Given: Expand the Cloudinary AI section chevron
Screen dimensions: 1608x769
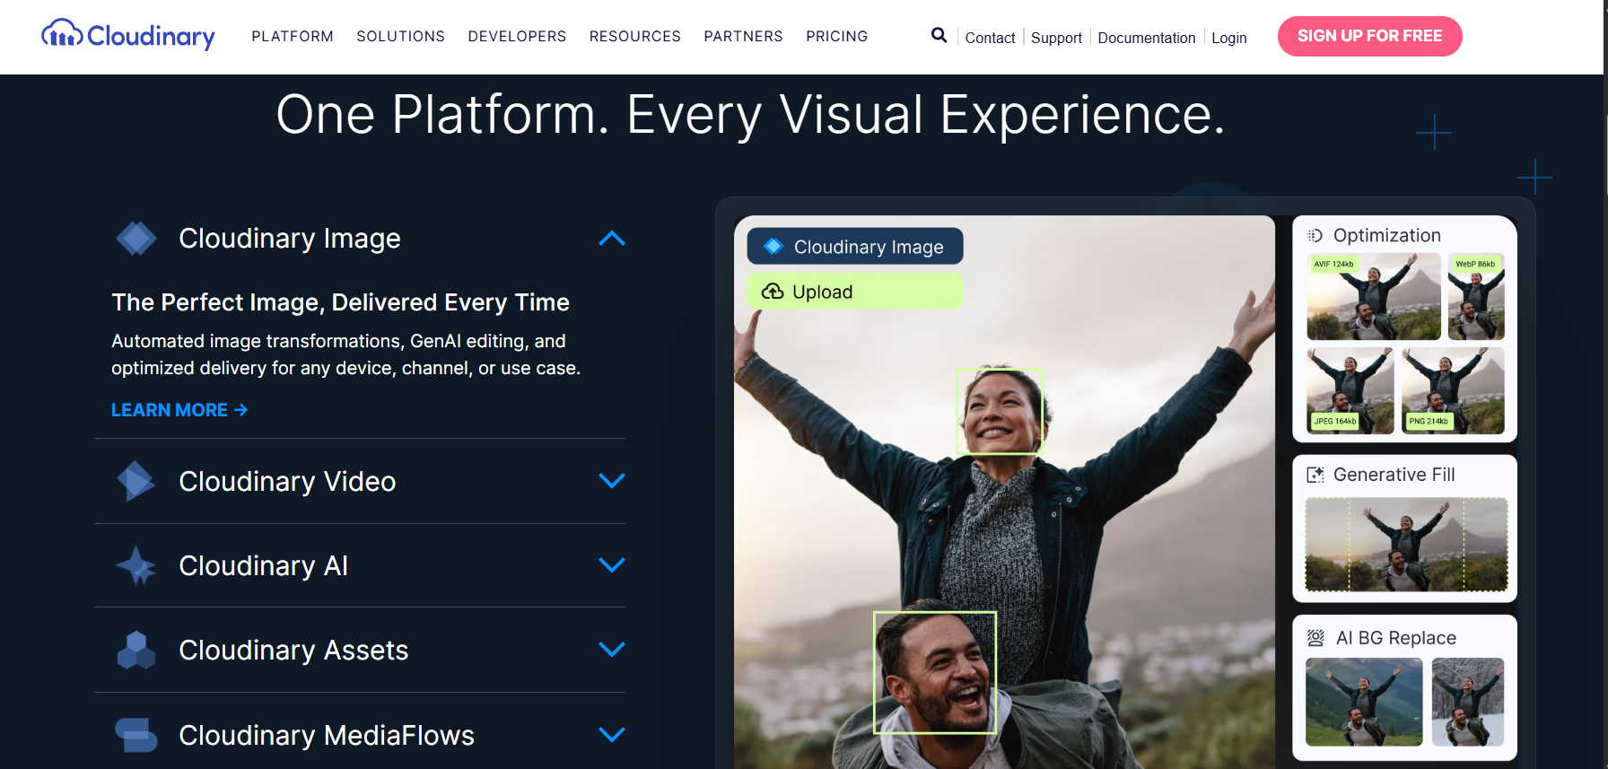Looking at the screenshot, I should click(x=612, y=565).
